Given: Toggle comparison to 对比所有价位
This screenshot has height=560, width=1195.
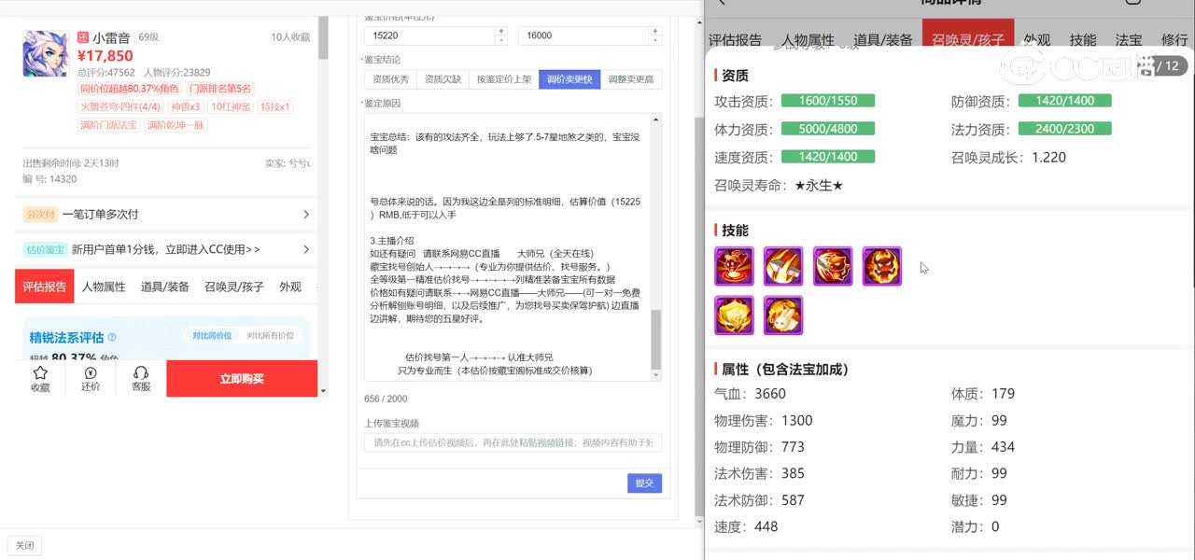Looking at the screenshot, I should pyautogui.click(x=270, y=336).
